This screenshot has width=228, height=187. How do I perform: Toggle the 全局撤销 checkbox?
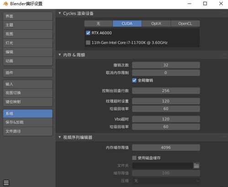point(134,80)
